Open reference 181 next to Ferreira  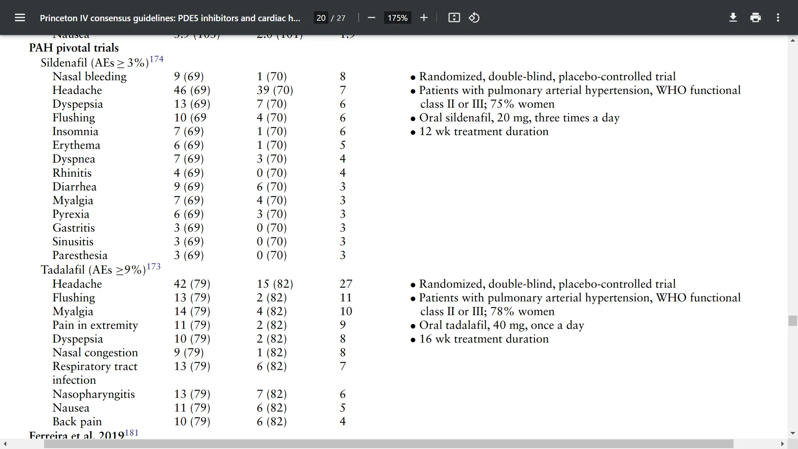[132, 433]
